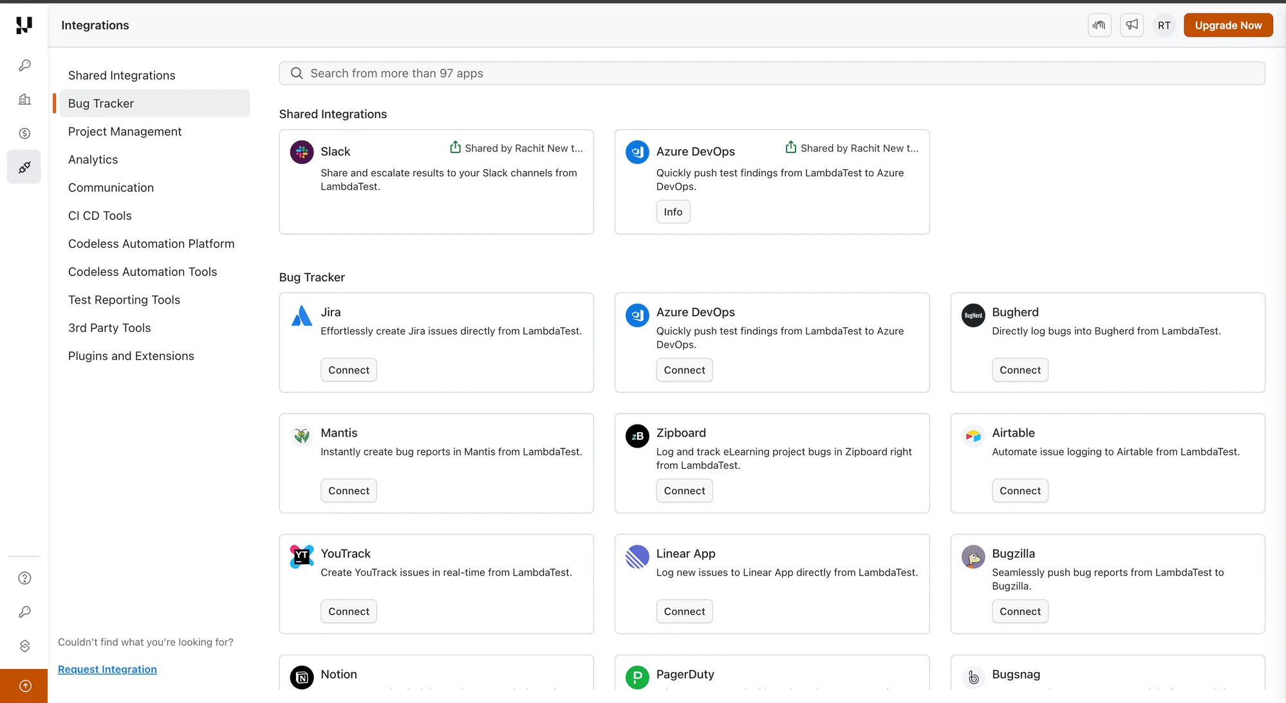
Task: Click the Bugsnag logo icon
Action: (x=973, y=677)
